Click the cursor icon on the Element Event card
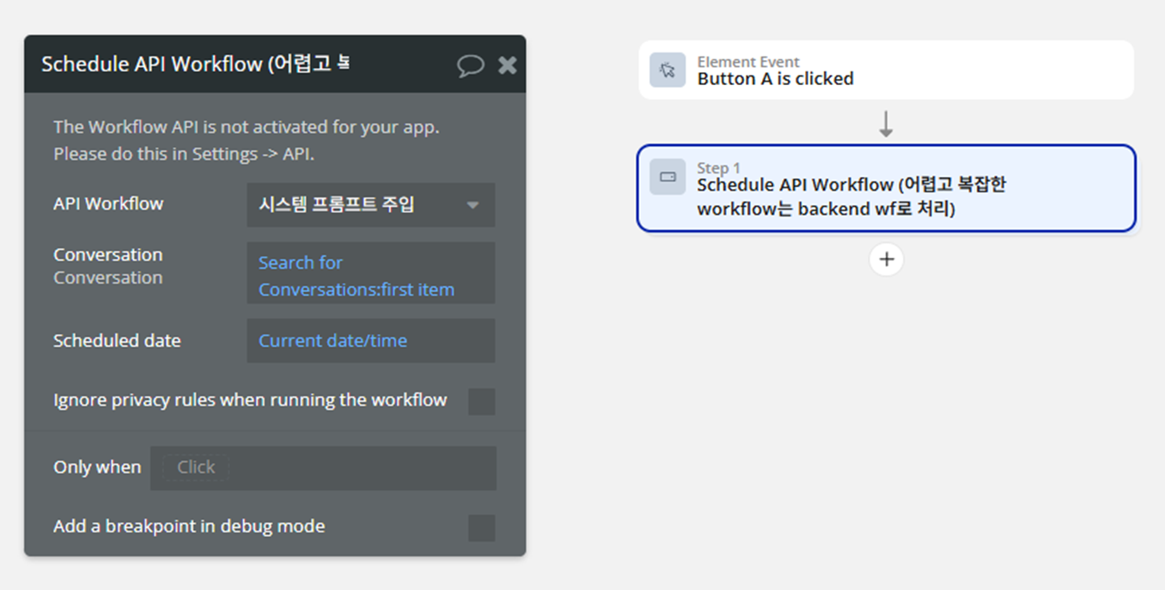The width and height of the screenshot is (1165, 590). point(668,70)
